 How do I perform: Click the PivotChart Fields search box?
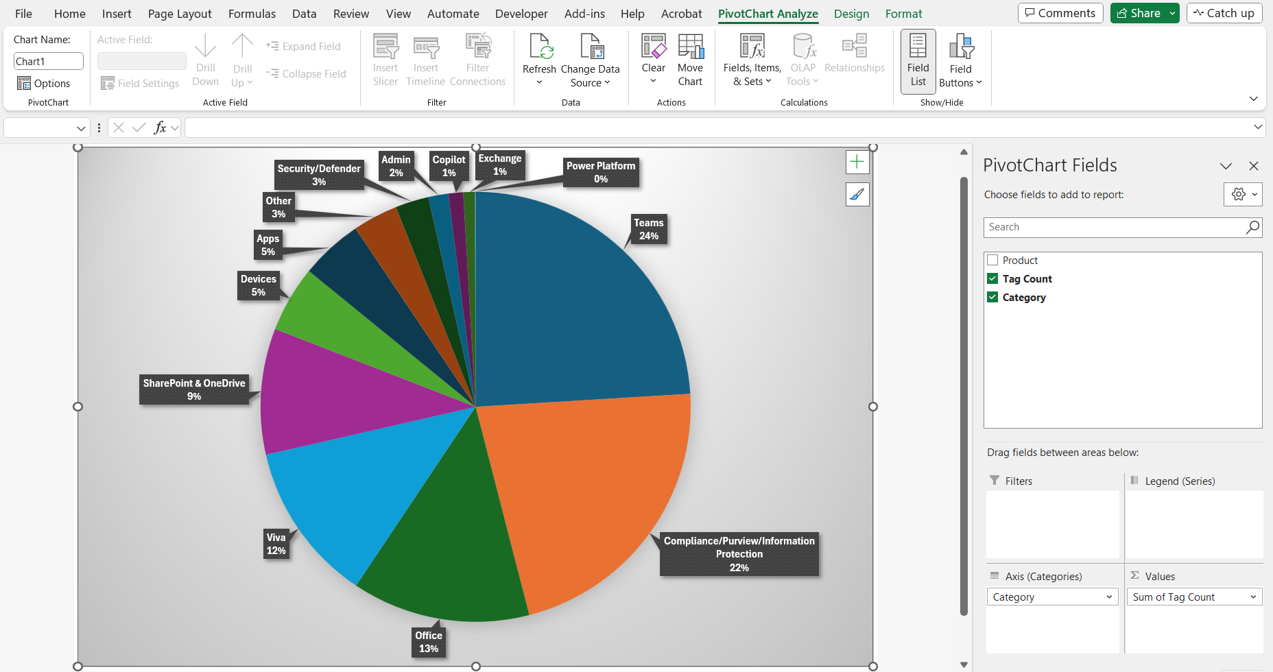(1115, 228)
